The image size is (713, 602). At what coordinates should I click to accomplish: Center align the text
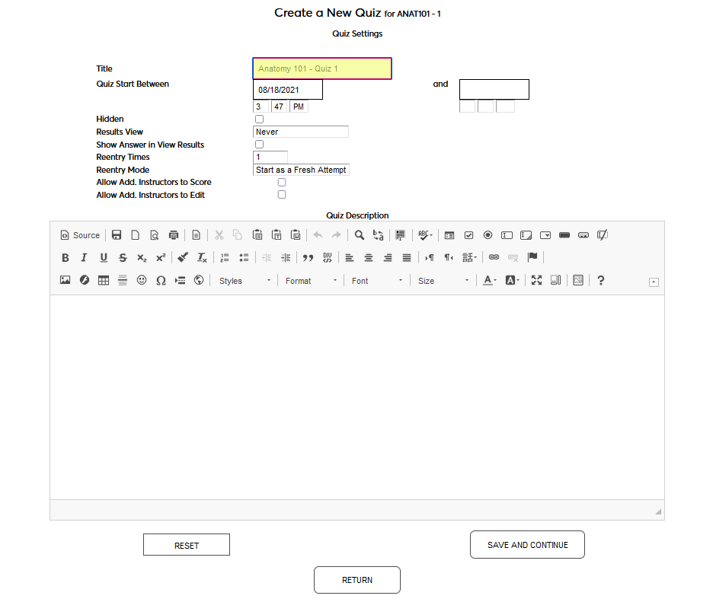click(x=369, y=258)
